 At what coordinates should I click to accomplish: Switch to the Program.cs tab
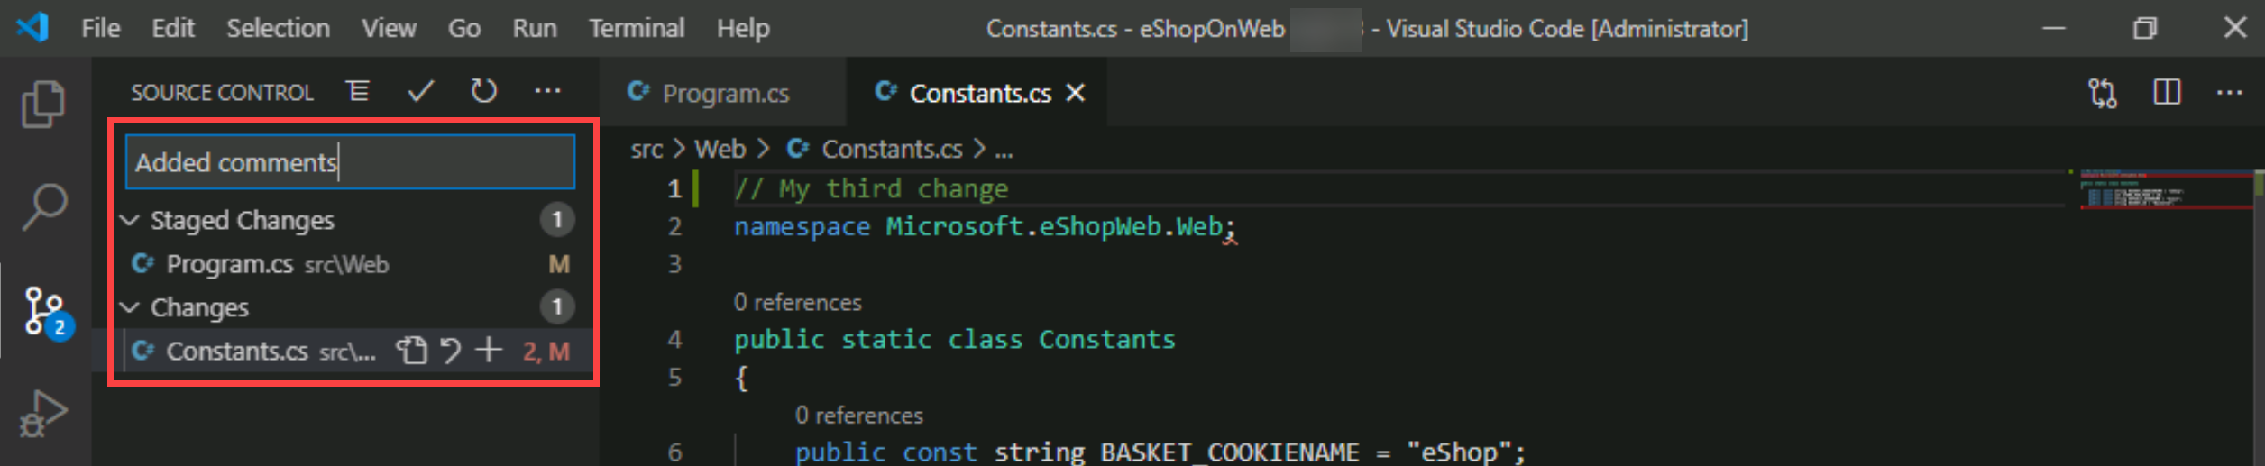coord(723,93)
